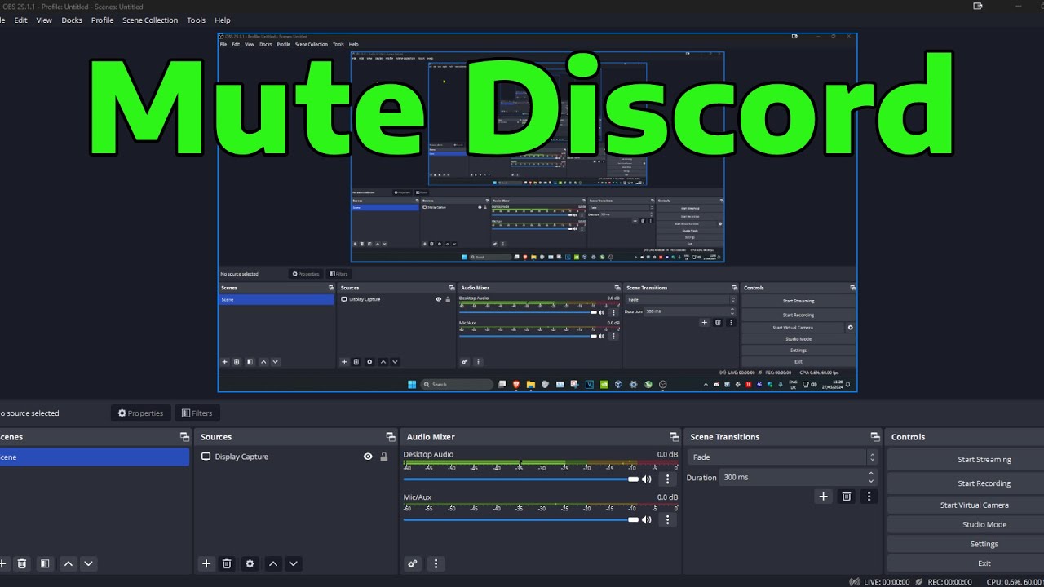
Task: Adjust the Mic/Aux volume slider
Action: (x=521, y=519)
